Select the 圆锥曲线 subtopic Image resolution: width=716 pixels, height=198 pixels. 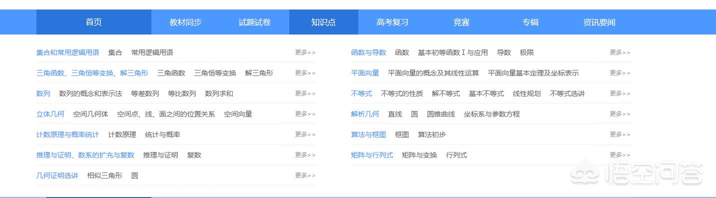click(441, 113)
